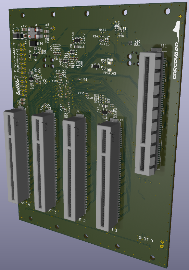Click the CERN-OHL-W v2 license text
This screenshot has width=189, height=270.
[17, 61]
